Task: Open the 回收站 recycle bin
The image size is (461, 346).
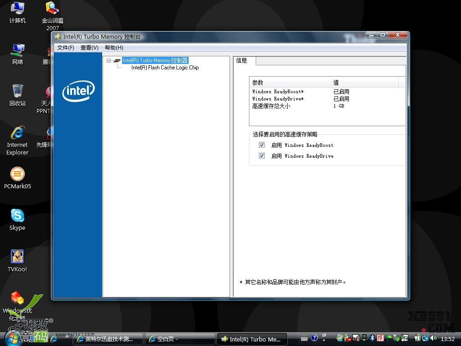Action: click(17, 91)
